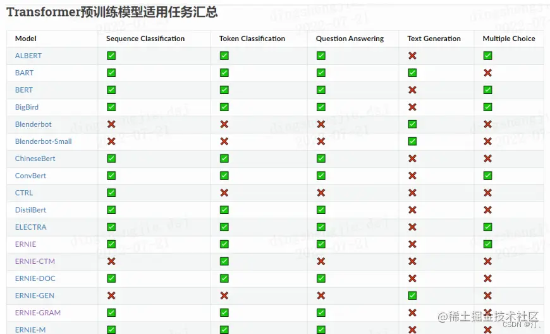Click BART's Text Generation green check

pos(412,73)
